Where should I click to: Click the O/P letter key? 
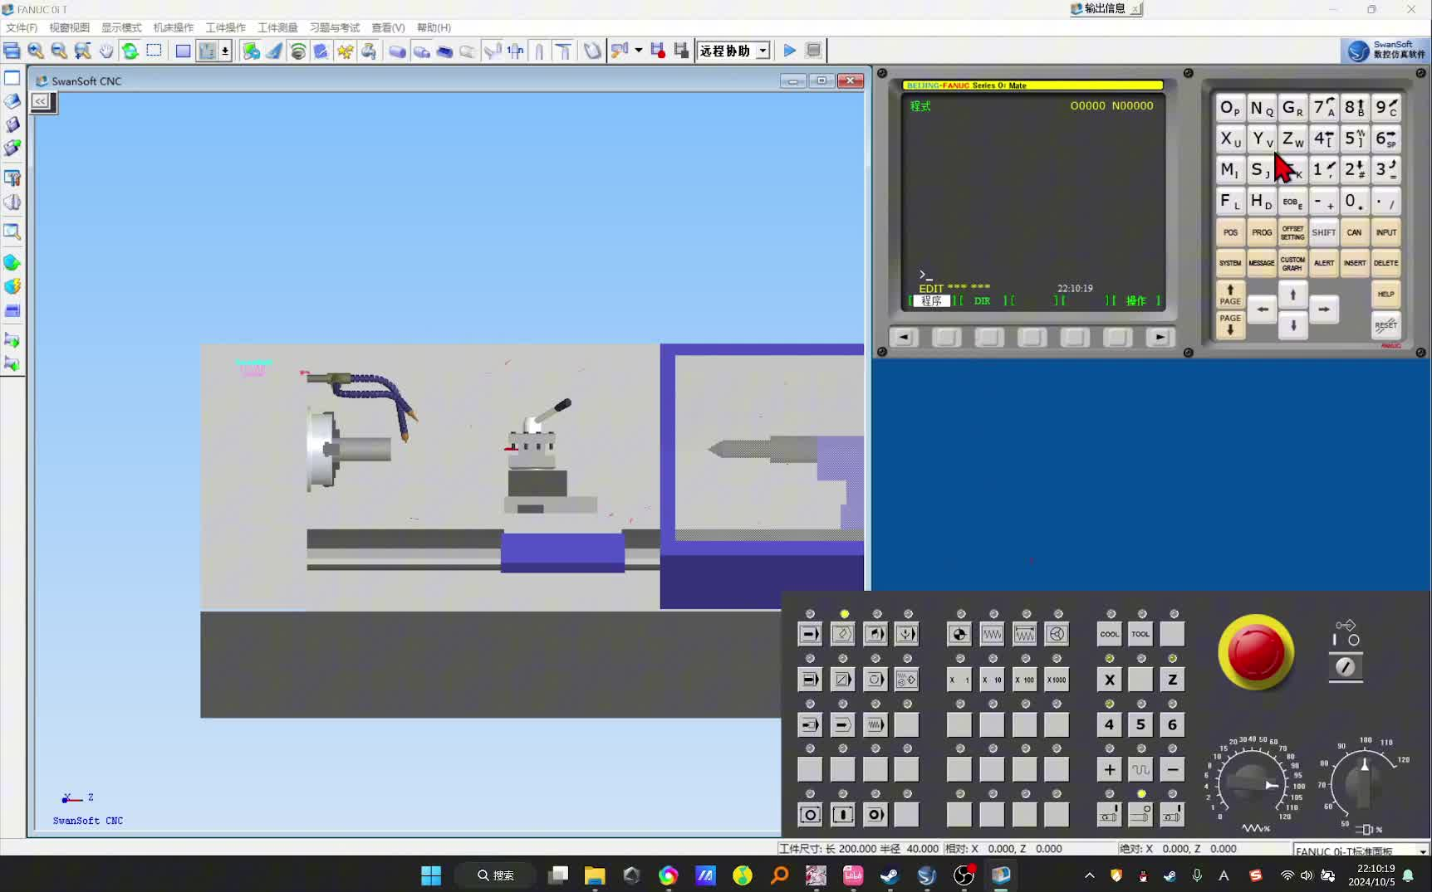[x=1230, y=108]
